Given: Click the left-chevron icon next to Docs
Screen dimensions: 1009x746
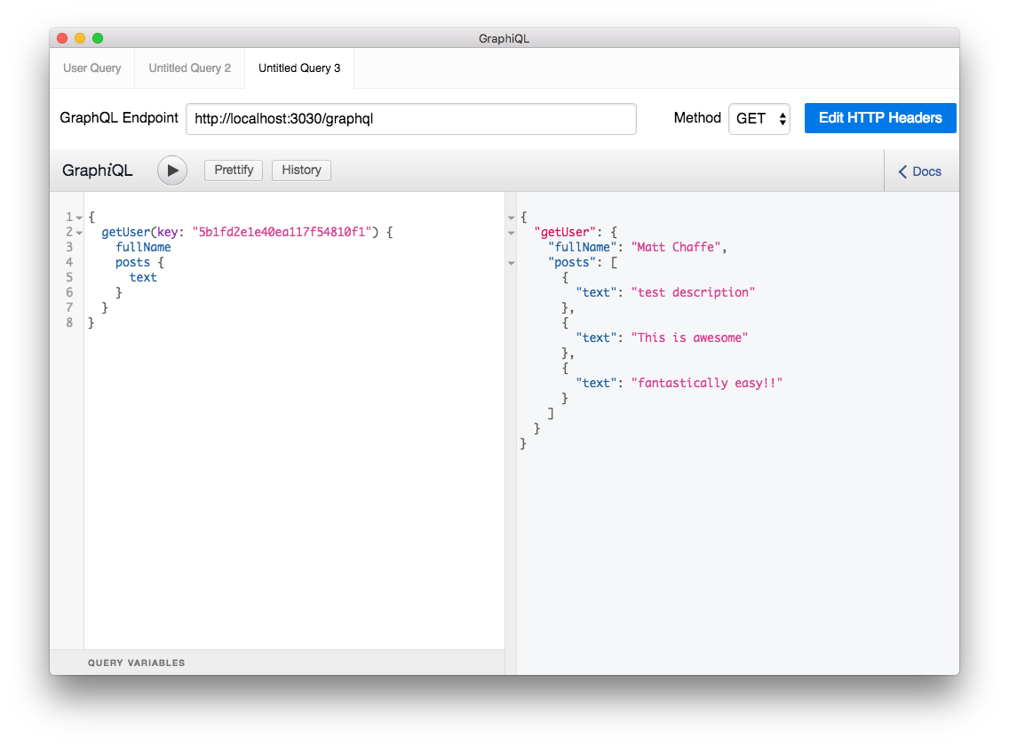Looking at the screenshot, I should (x=902, y=171).
